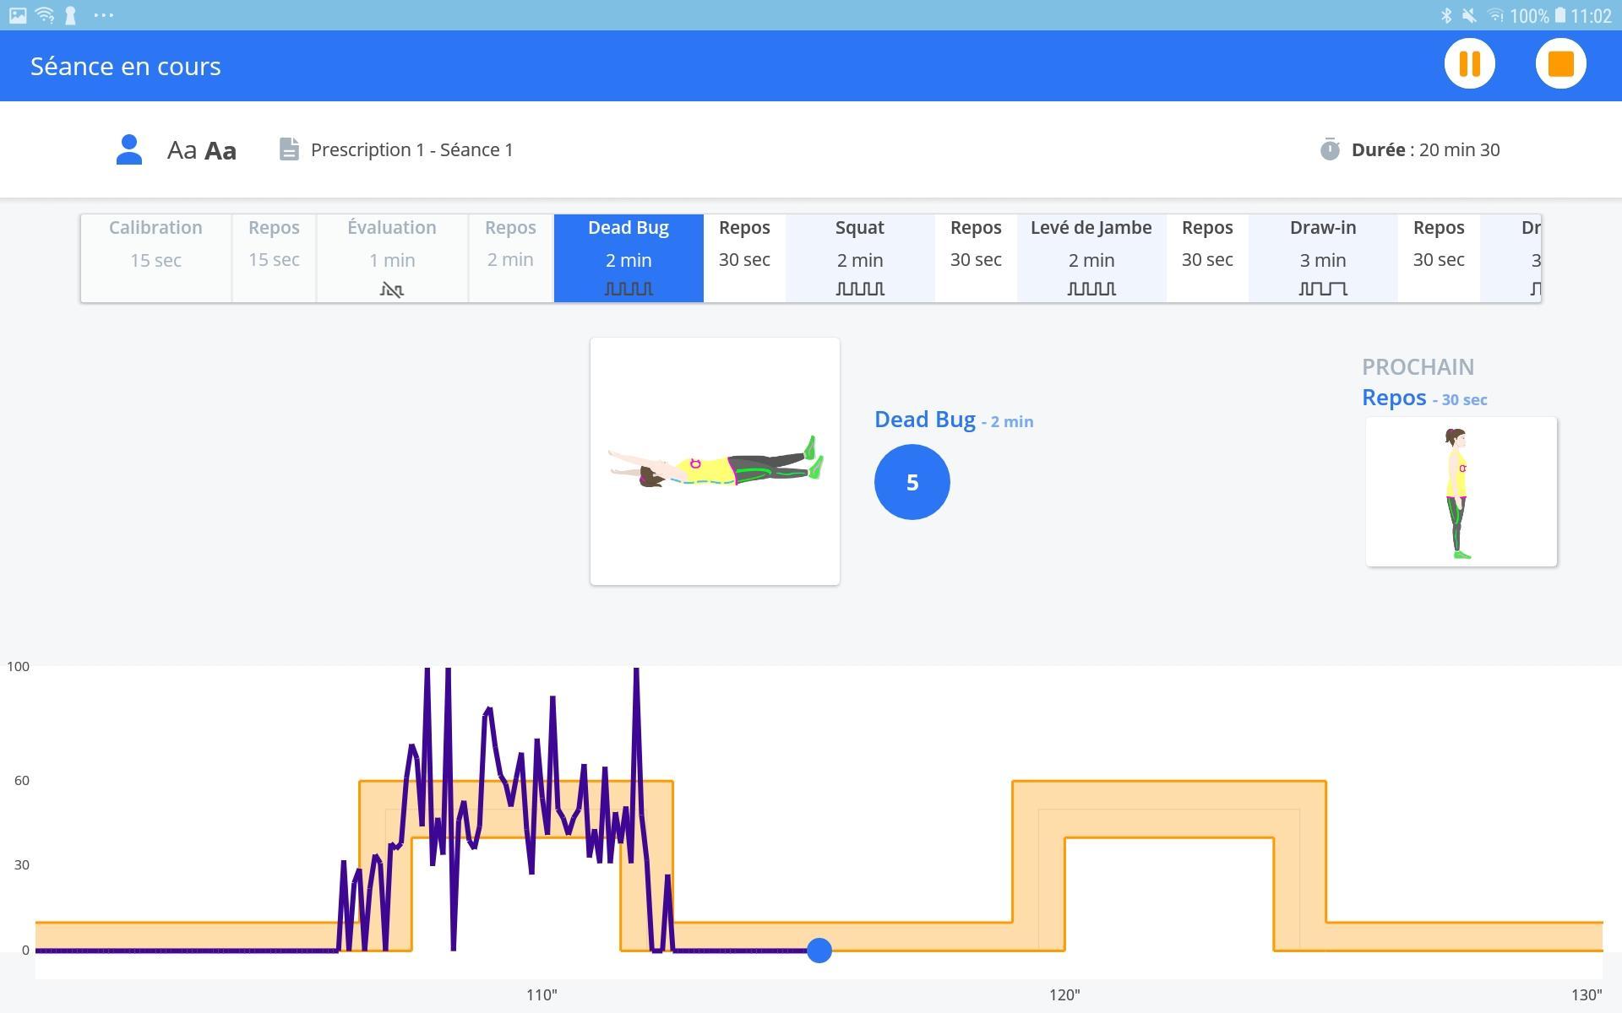
Task: Click the stopwatch icon beside Durée
Action: pyautogui.click(x=1330, y=149)
